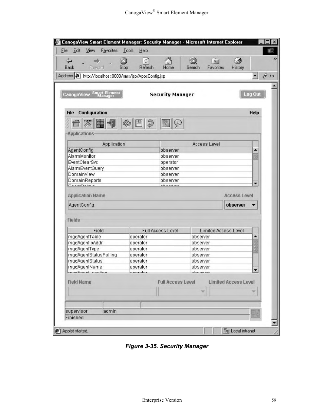Select the AgentConfig application row

point(160,150)
